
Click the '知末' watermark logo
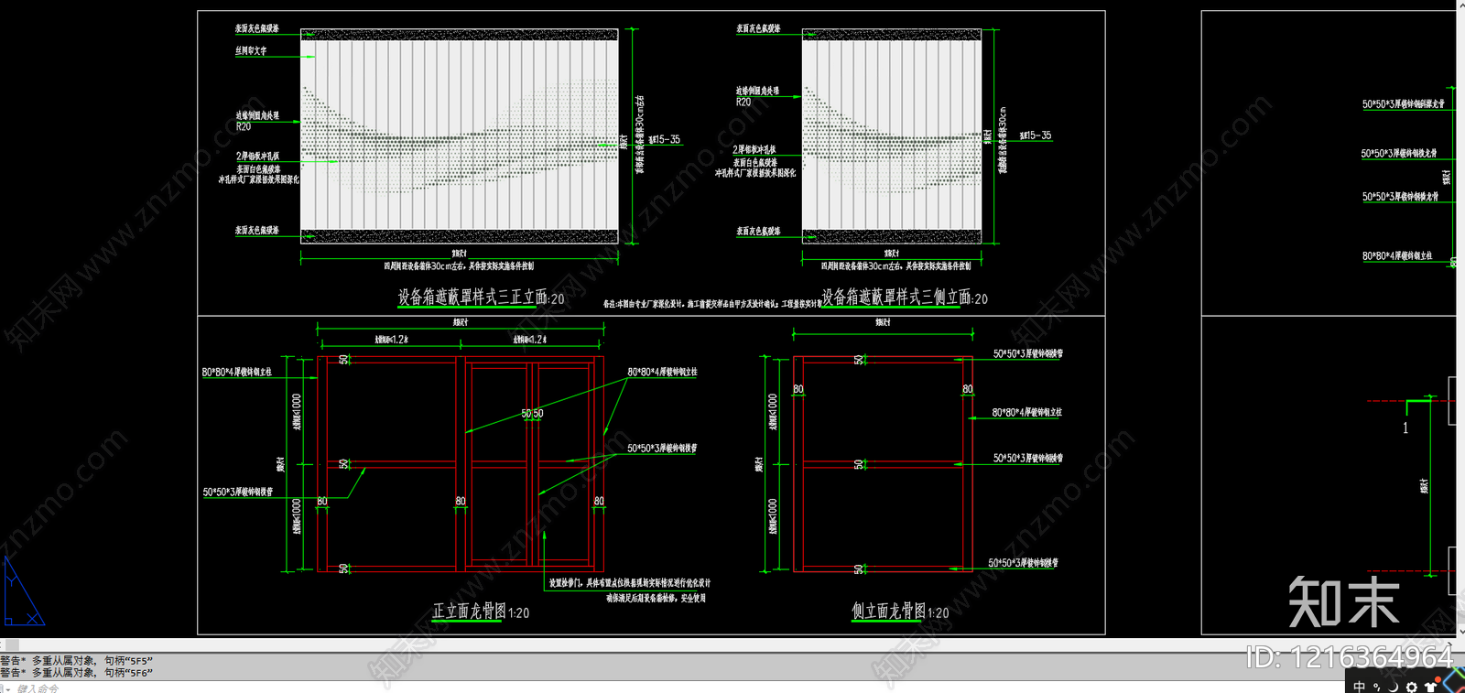[x=1343, y=602]
